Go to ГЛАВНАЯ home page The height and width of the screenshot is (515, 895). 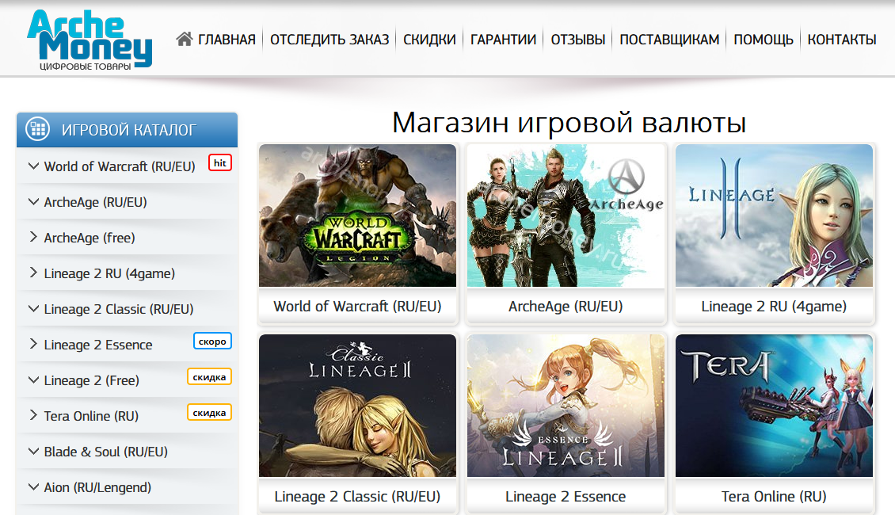click(227, 40)
